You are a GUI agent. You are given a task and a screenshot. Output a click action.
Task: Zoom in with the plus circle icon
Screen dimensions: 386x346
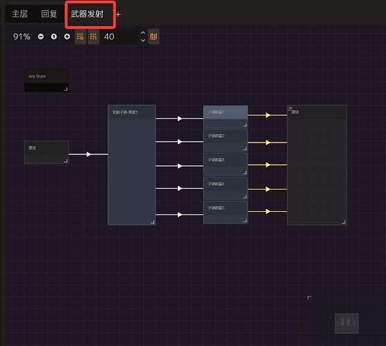(x=67, y=37)
